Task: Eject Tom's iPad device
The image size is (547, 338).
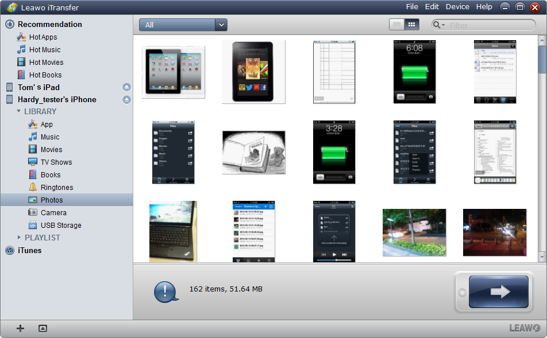Action: pyautogui.click(x=126, y=87)
